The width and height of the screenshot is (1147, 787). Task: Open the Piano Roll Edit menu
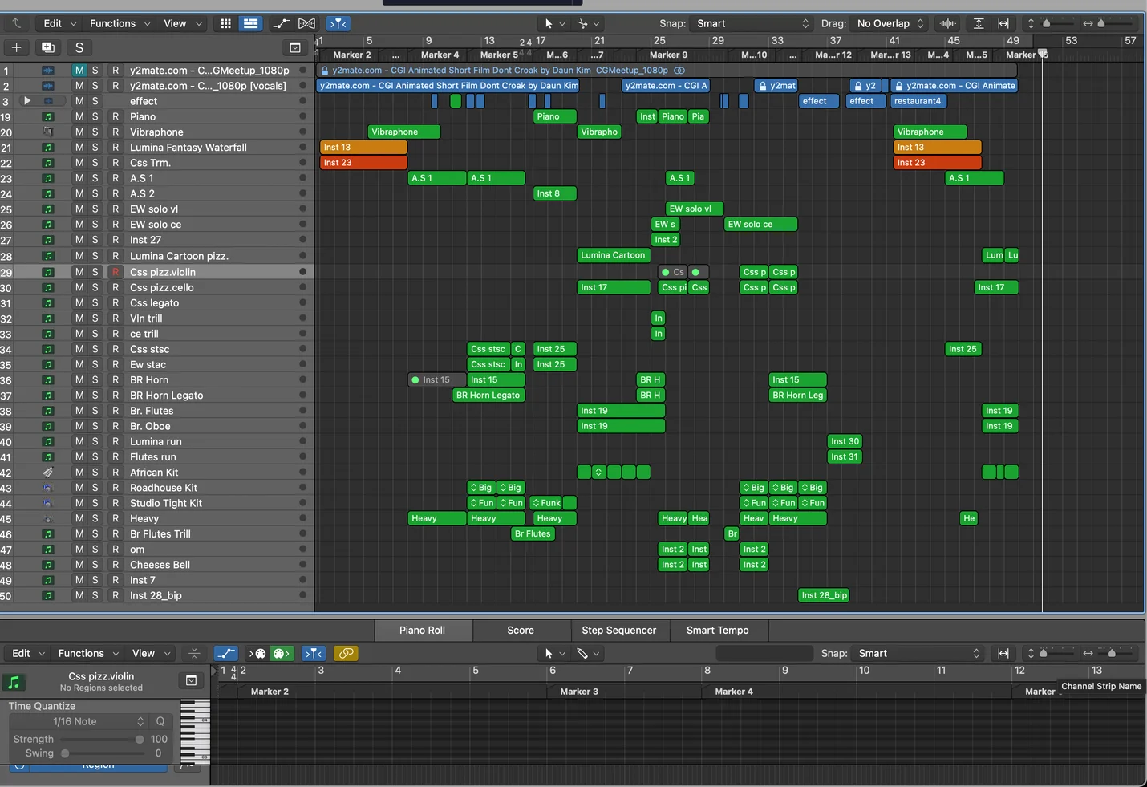tap(28, 653)
